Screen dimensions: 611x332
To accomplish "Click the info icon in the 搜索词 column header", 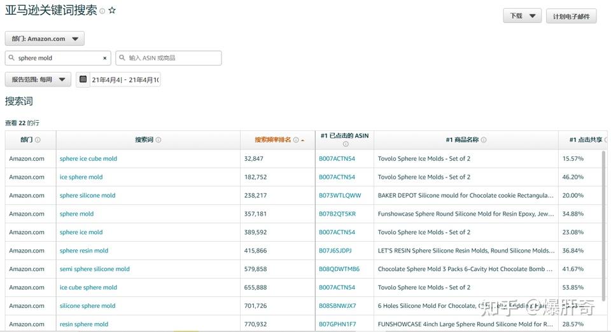I will pyautogui.click(x=158, y=140).
